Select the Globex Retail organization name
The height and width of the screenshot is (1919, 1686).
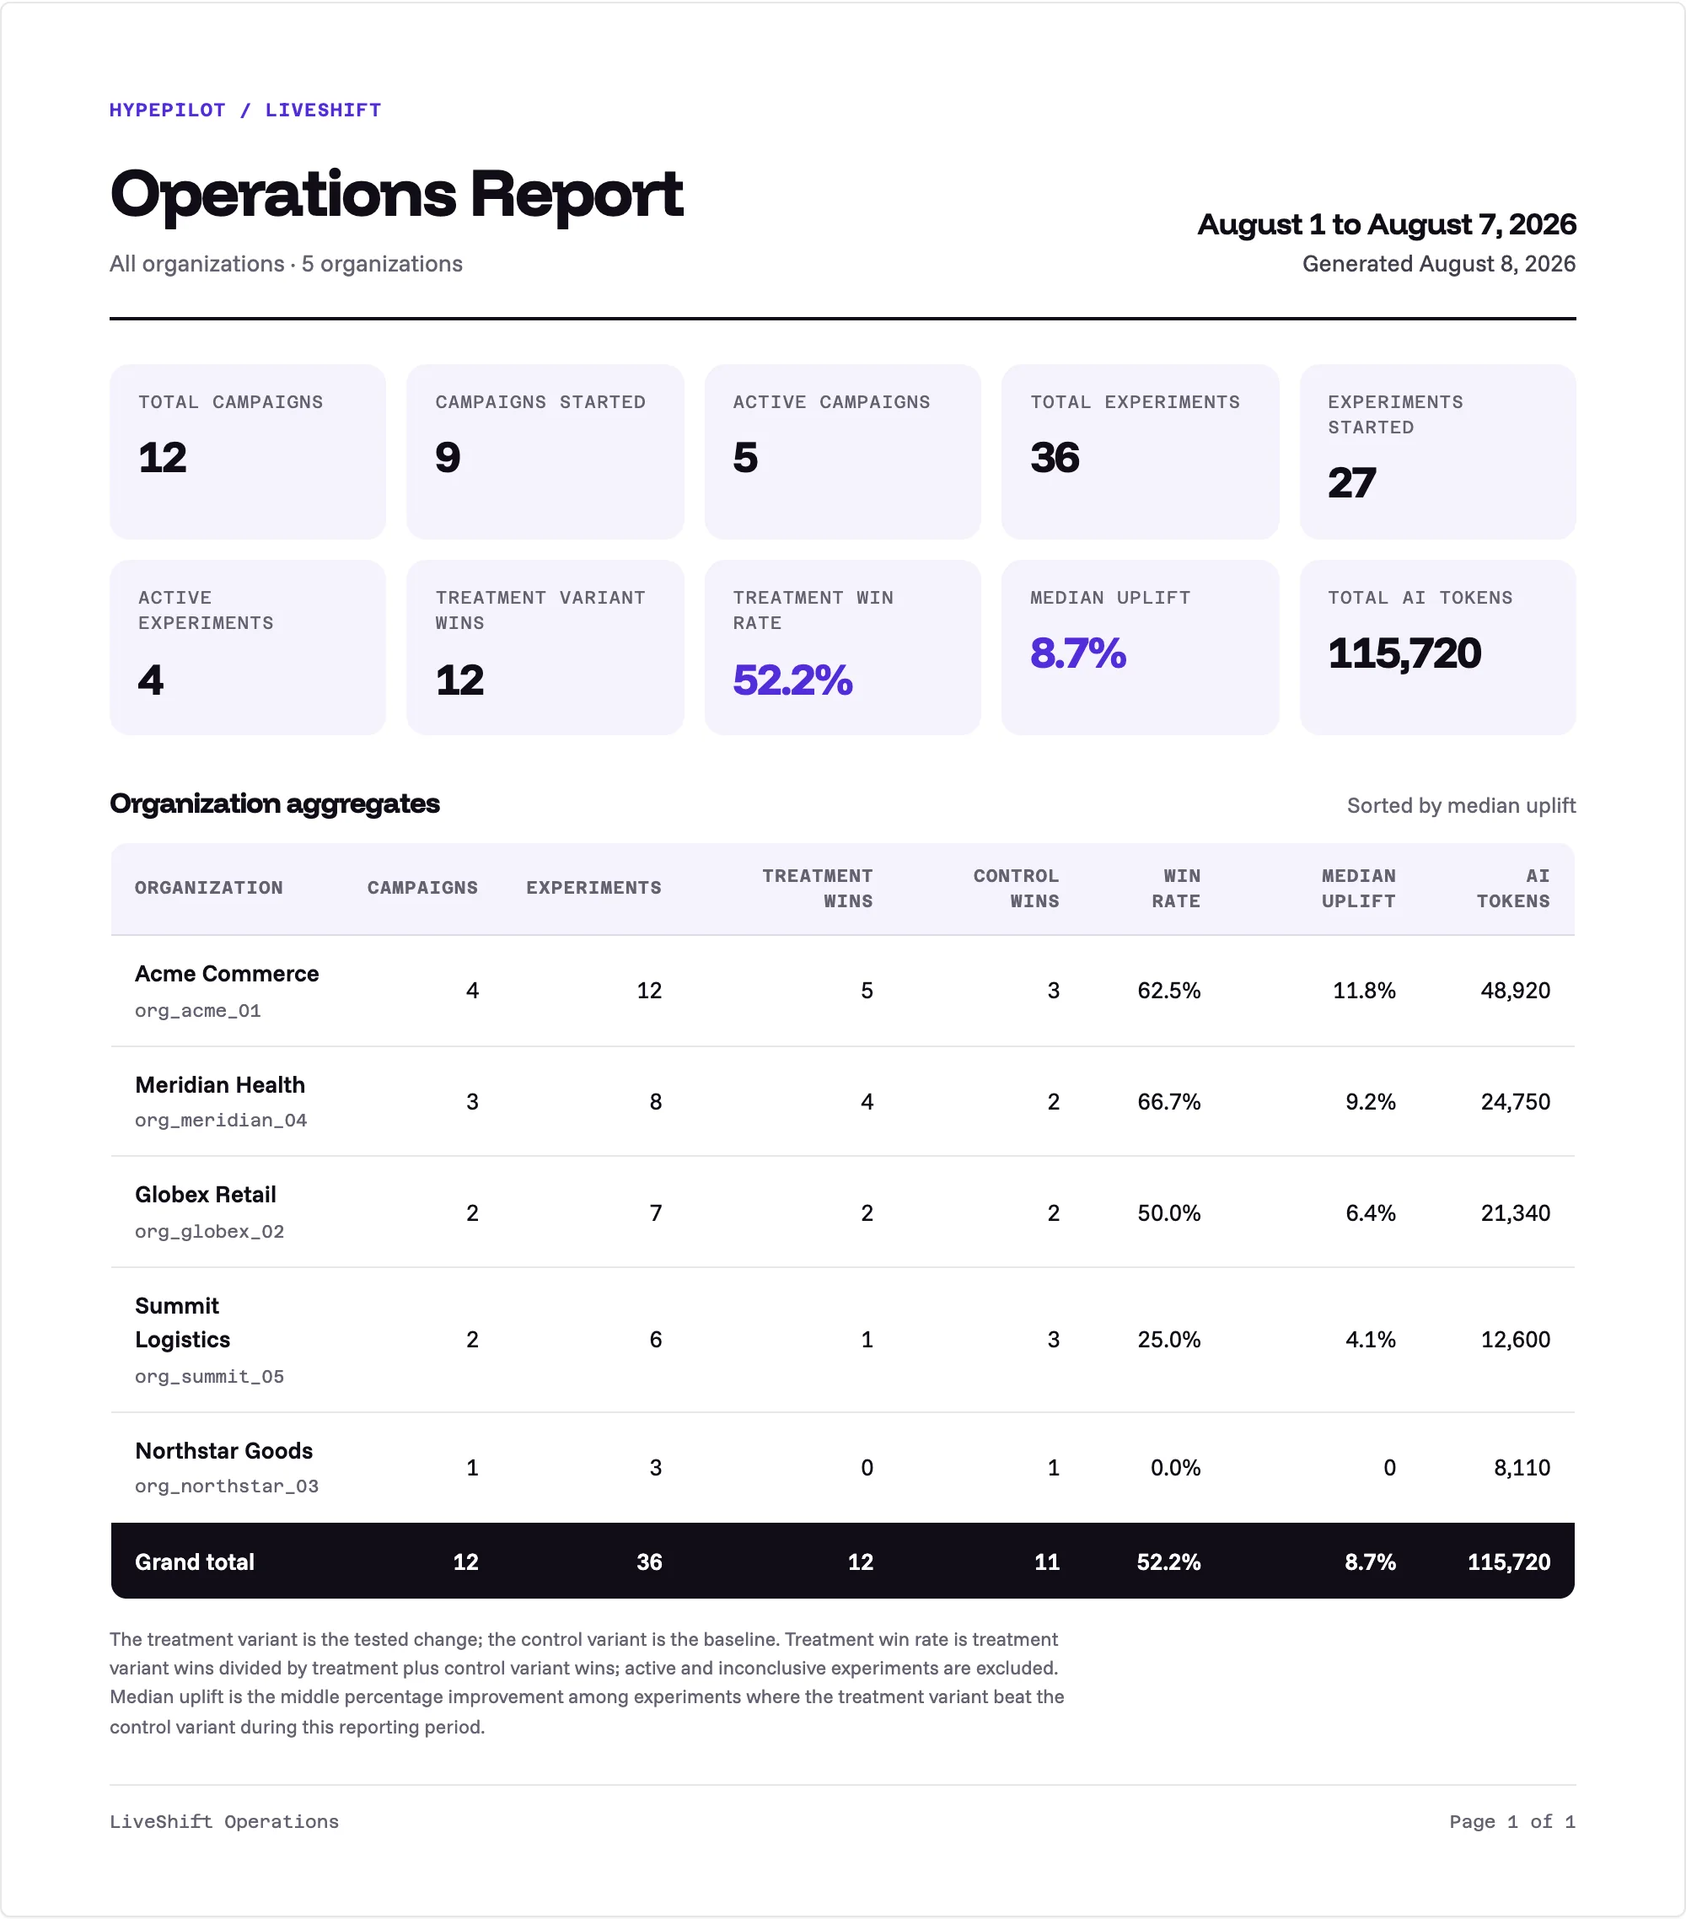[x=206, y=1195]
